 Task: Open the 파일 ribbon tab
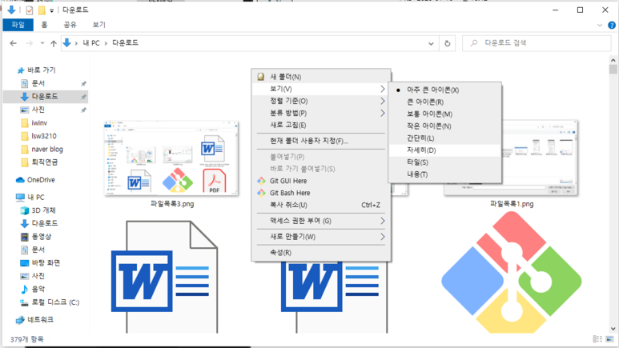18,25
